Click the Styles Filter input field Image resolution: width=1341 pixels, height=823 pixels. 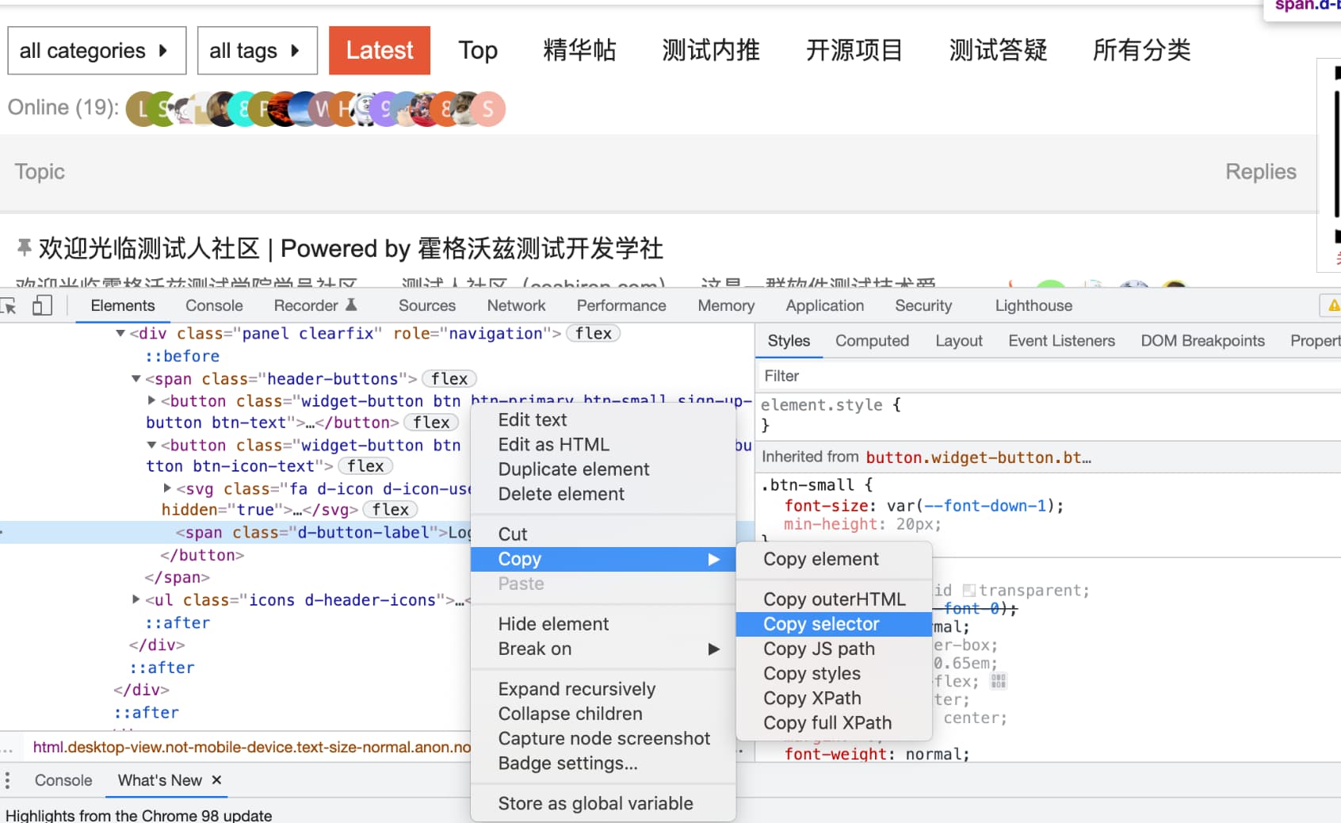1030,377
